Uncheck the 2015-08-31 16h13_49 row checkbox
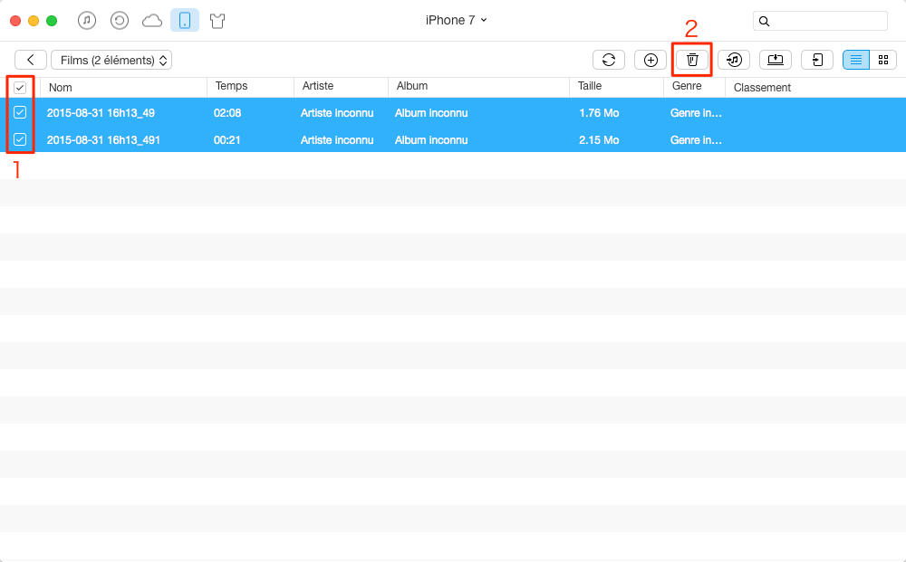The height and width of the screenshot is (562, 906). coord(20,112)
